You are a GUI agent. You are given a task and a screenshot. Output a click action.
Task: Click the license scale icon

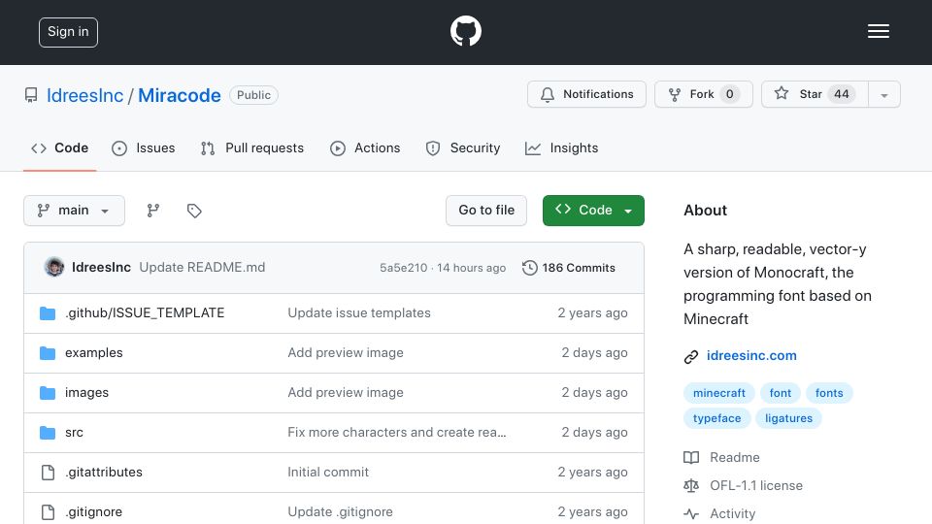690,485
